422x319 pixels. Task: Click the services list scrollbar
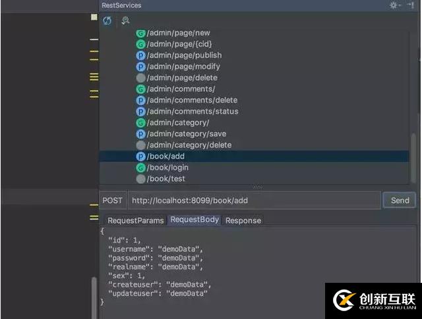click(413, 159)
